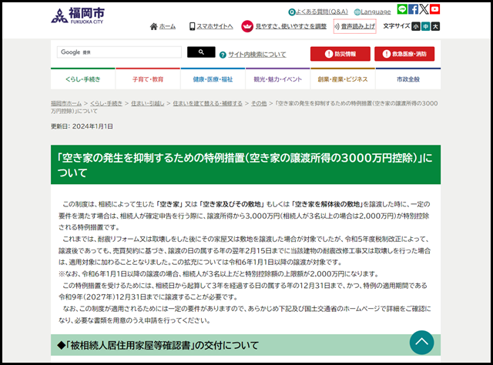Click the 文字サイズ label
493x365 pixels.
397,26
